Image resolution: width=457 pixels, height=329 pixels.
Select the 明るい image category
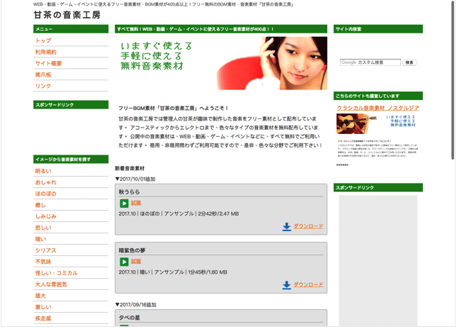tap(43, 171)
